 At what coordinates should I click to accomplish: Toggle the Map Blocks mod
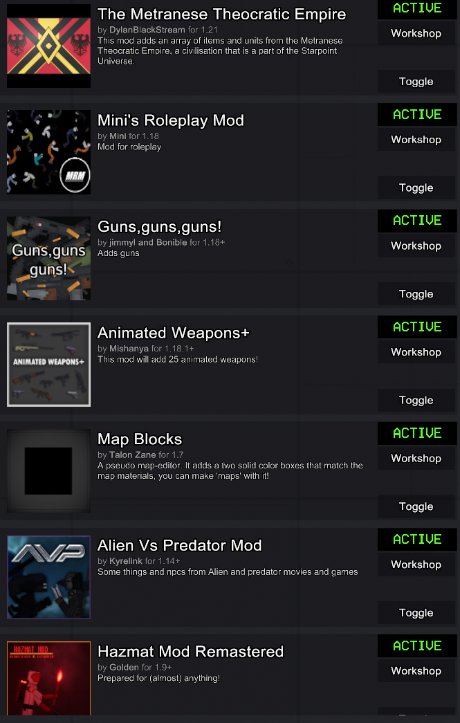[x=416, y=506]
